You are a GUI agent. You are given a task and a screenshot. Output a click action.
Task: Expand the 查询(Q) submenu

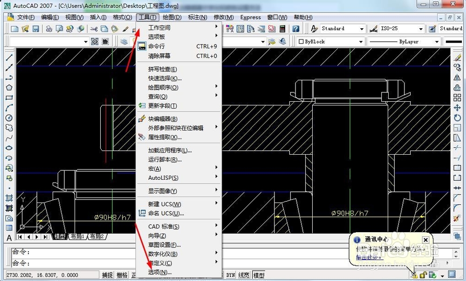179,97
